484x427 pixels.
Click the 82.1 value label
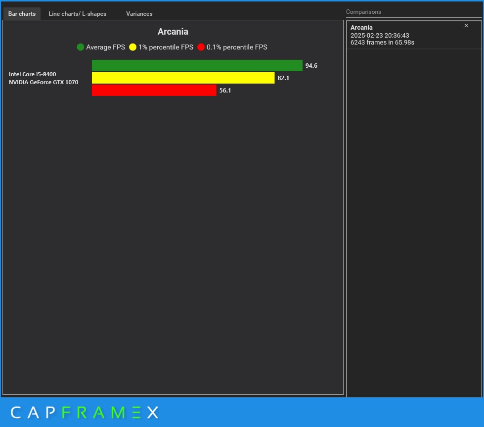283,78
